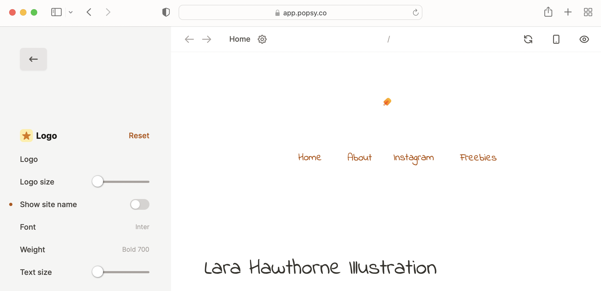
Task: Click the Instagram navigation link
Action: click(x=414, y=158)
